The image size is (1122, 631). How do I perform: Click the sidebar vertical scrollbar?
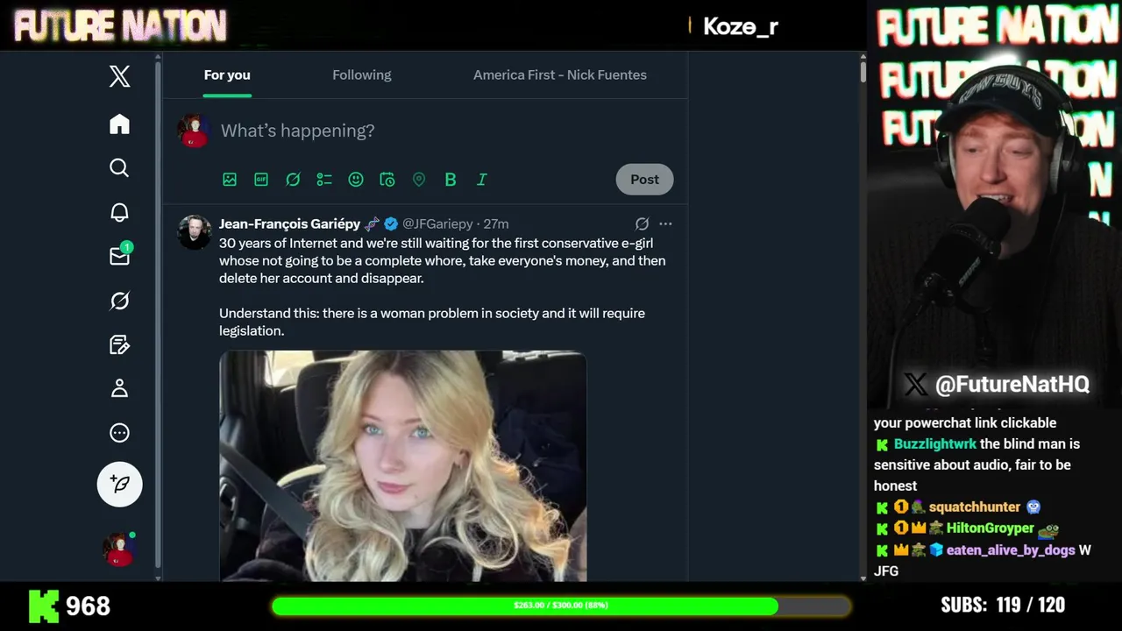pyautogui.click(x=158, y=315)
